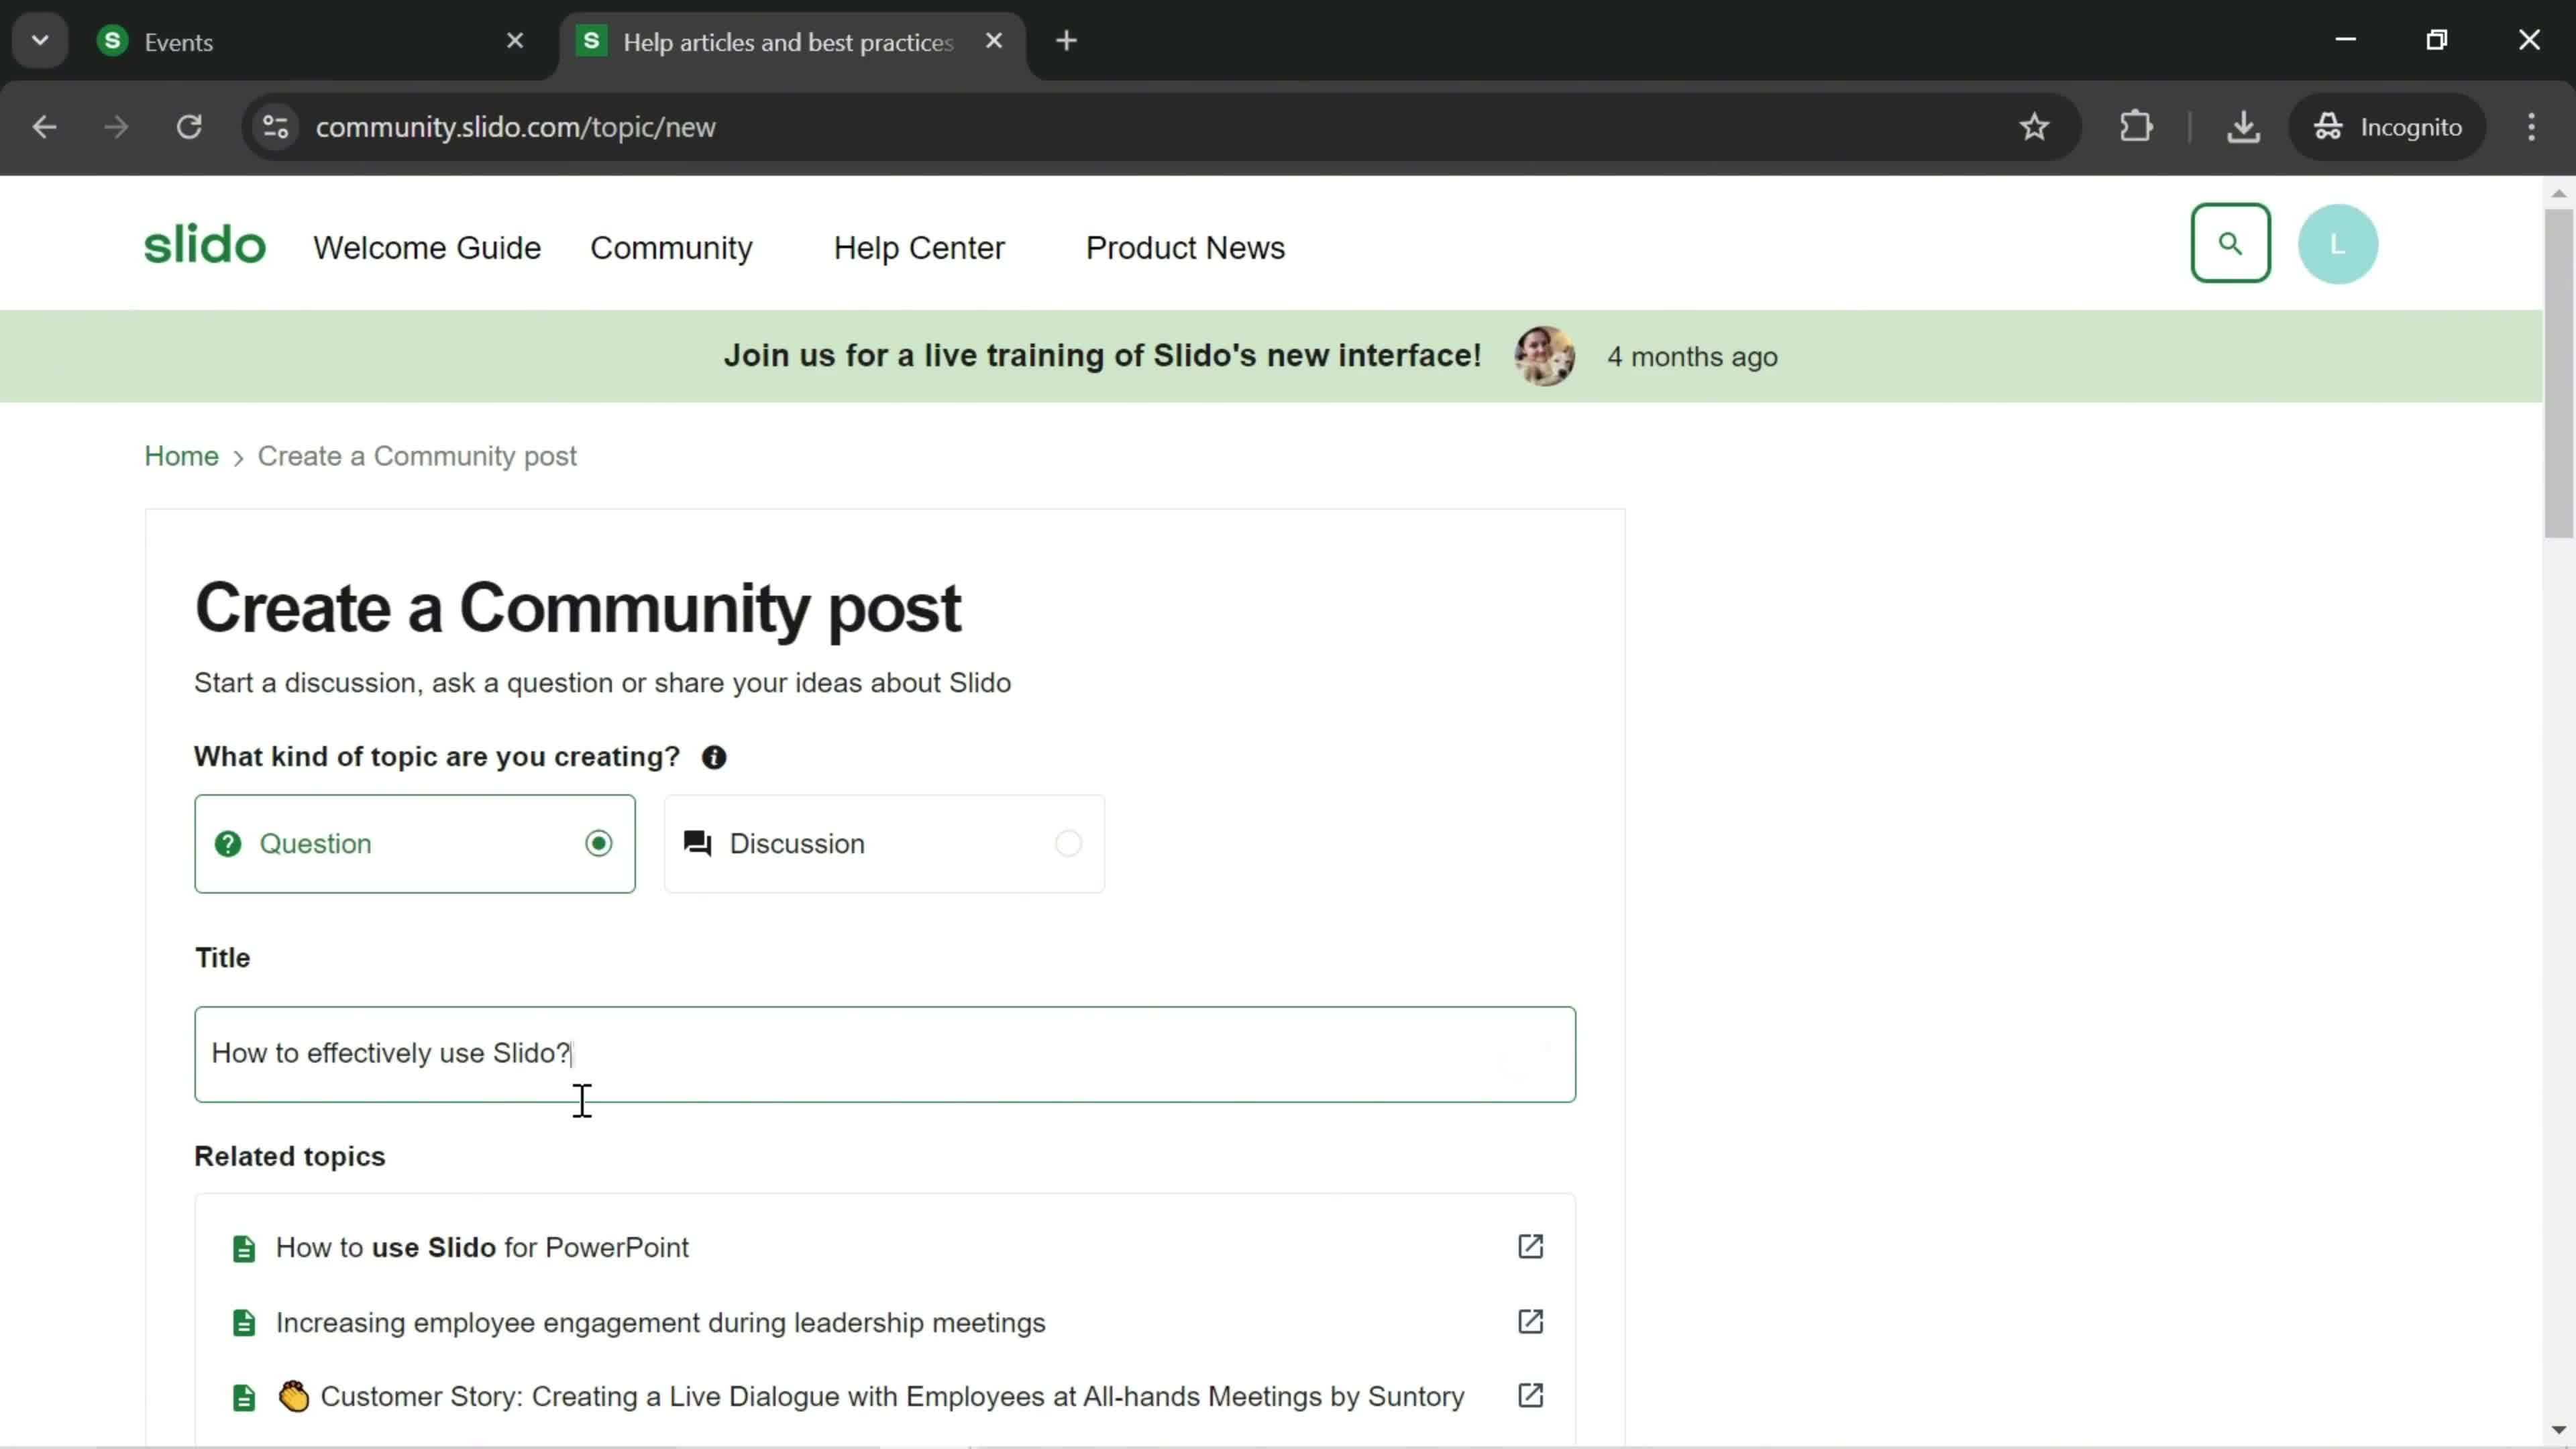This screenshot has width=2576, height=1449.
Task: Open the Product News menu
Action: click(1185, 247)
